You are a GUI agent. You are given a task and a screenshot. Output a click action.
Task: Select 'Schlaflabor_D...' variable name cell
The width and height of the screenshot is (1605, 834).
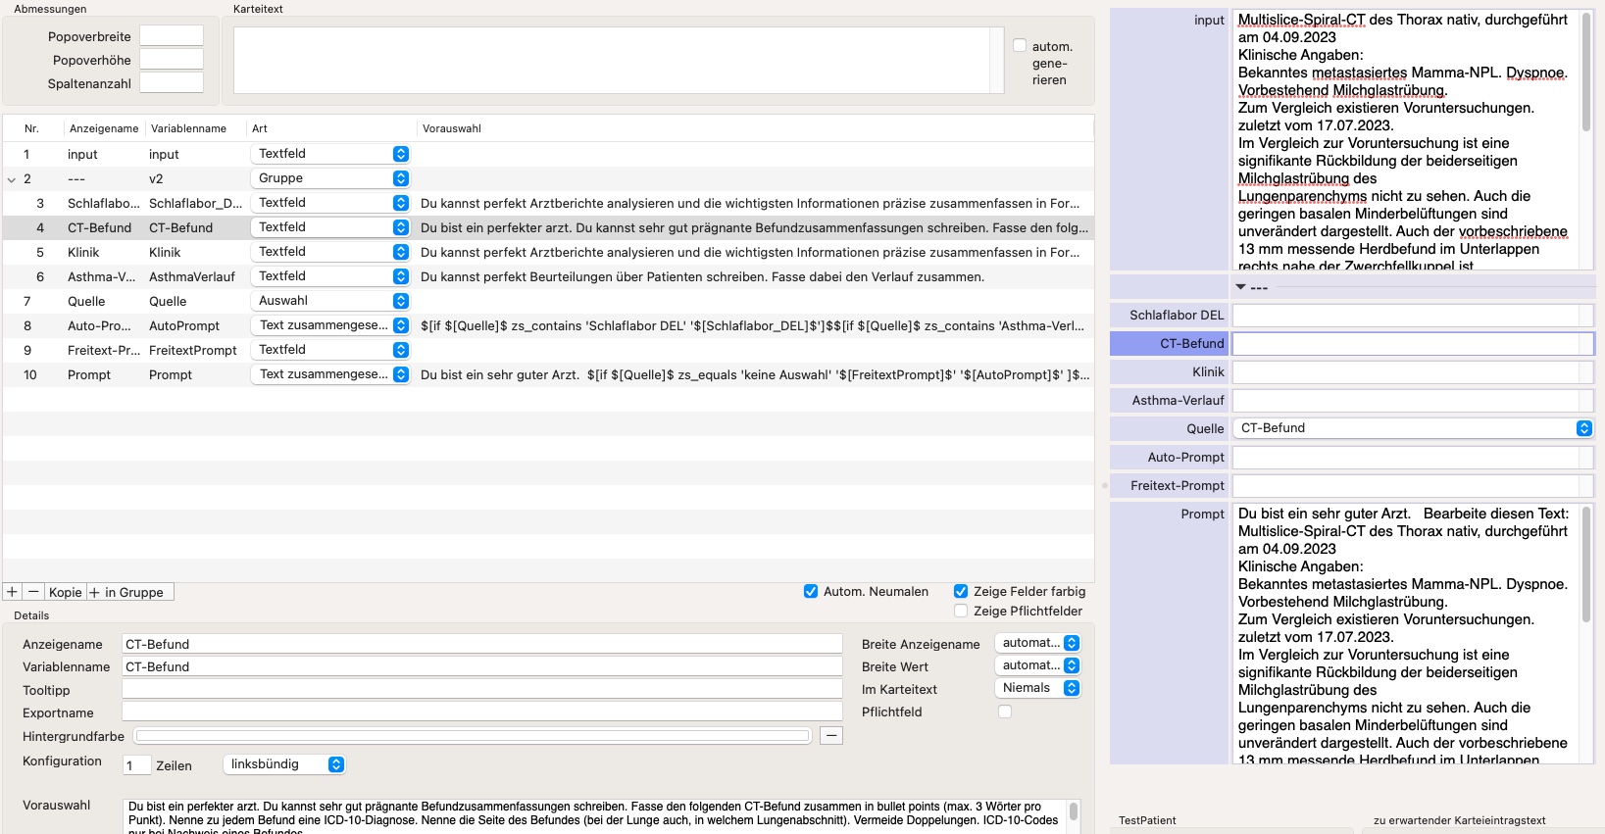click(x=196, y=203)
